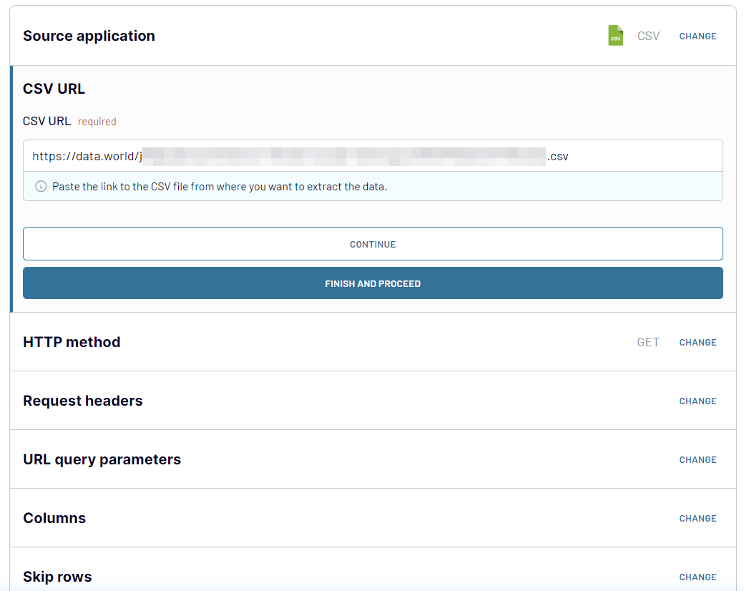
Task: Click CHANGE next to Skip rows
Action: point(697,577)
